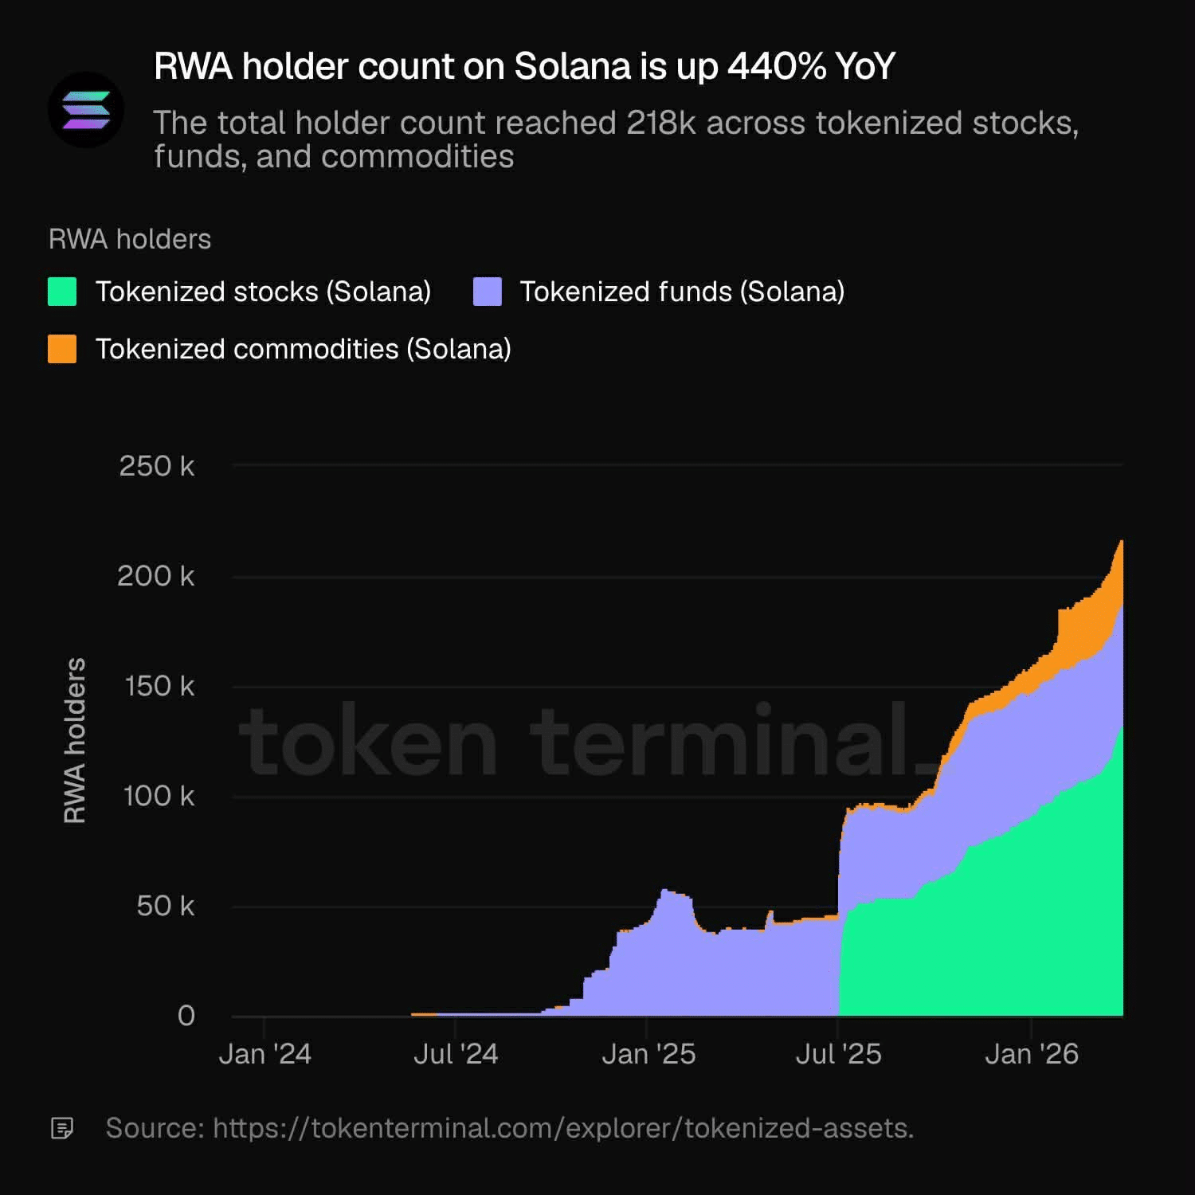Toggle the Tokenized funds (Solana) legend label
The height and width of the screenshot is (1195, 1195).
pyautogui.click(x=682, y=292)
